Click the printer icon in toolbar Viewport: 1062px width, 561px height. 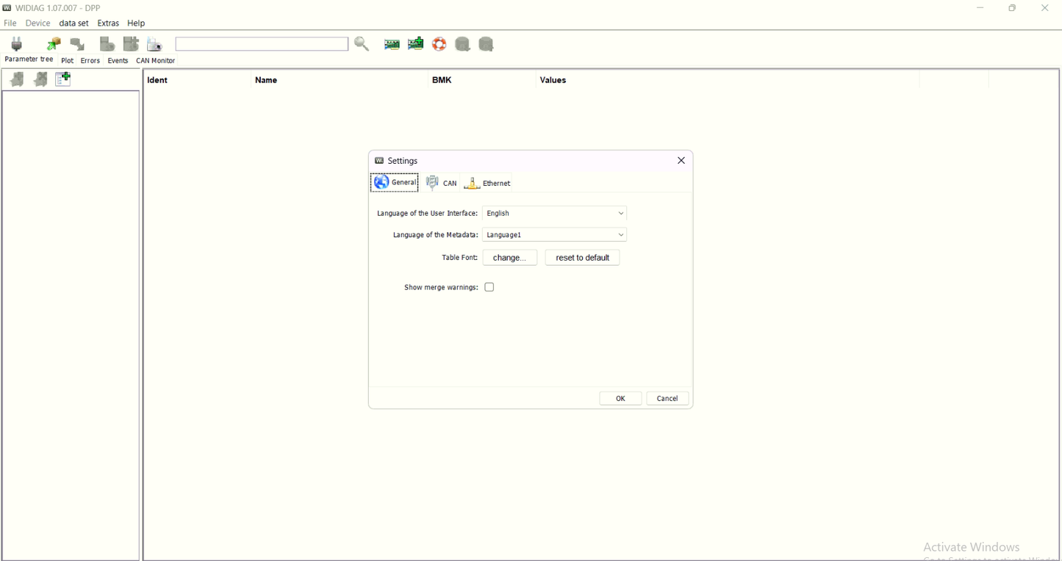click(x=154, y=45)
